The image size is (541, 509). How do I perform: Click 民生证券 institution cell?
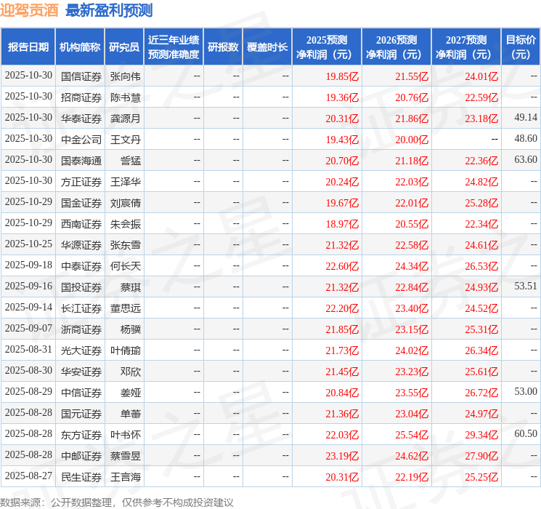81,477
